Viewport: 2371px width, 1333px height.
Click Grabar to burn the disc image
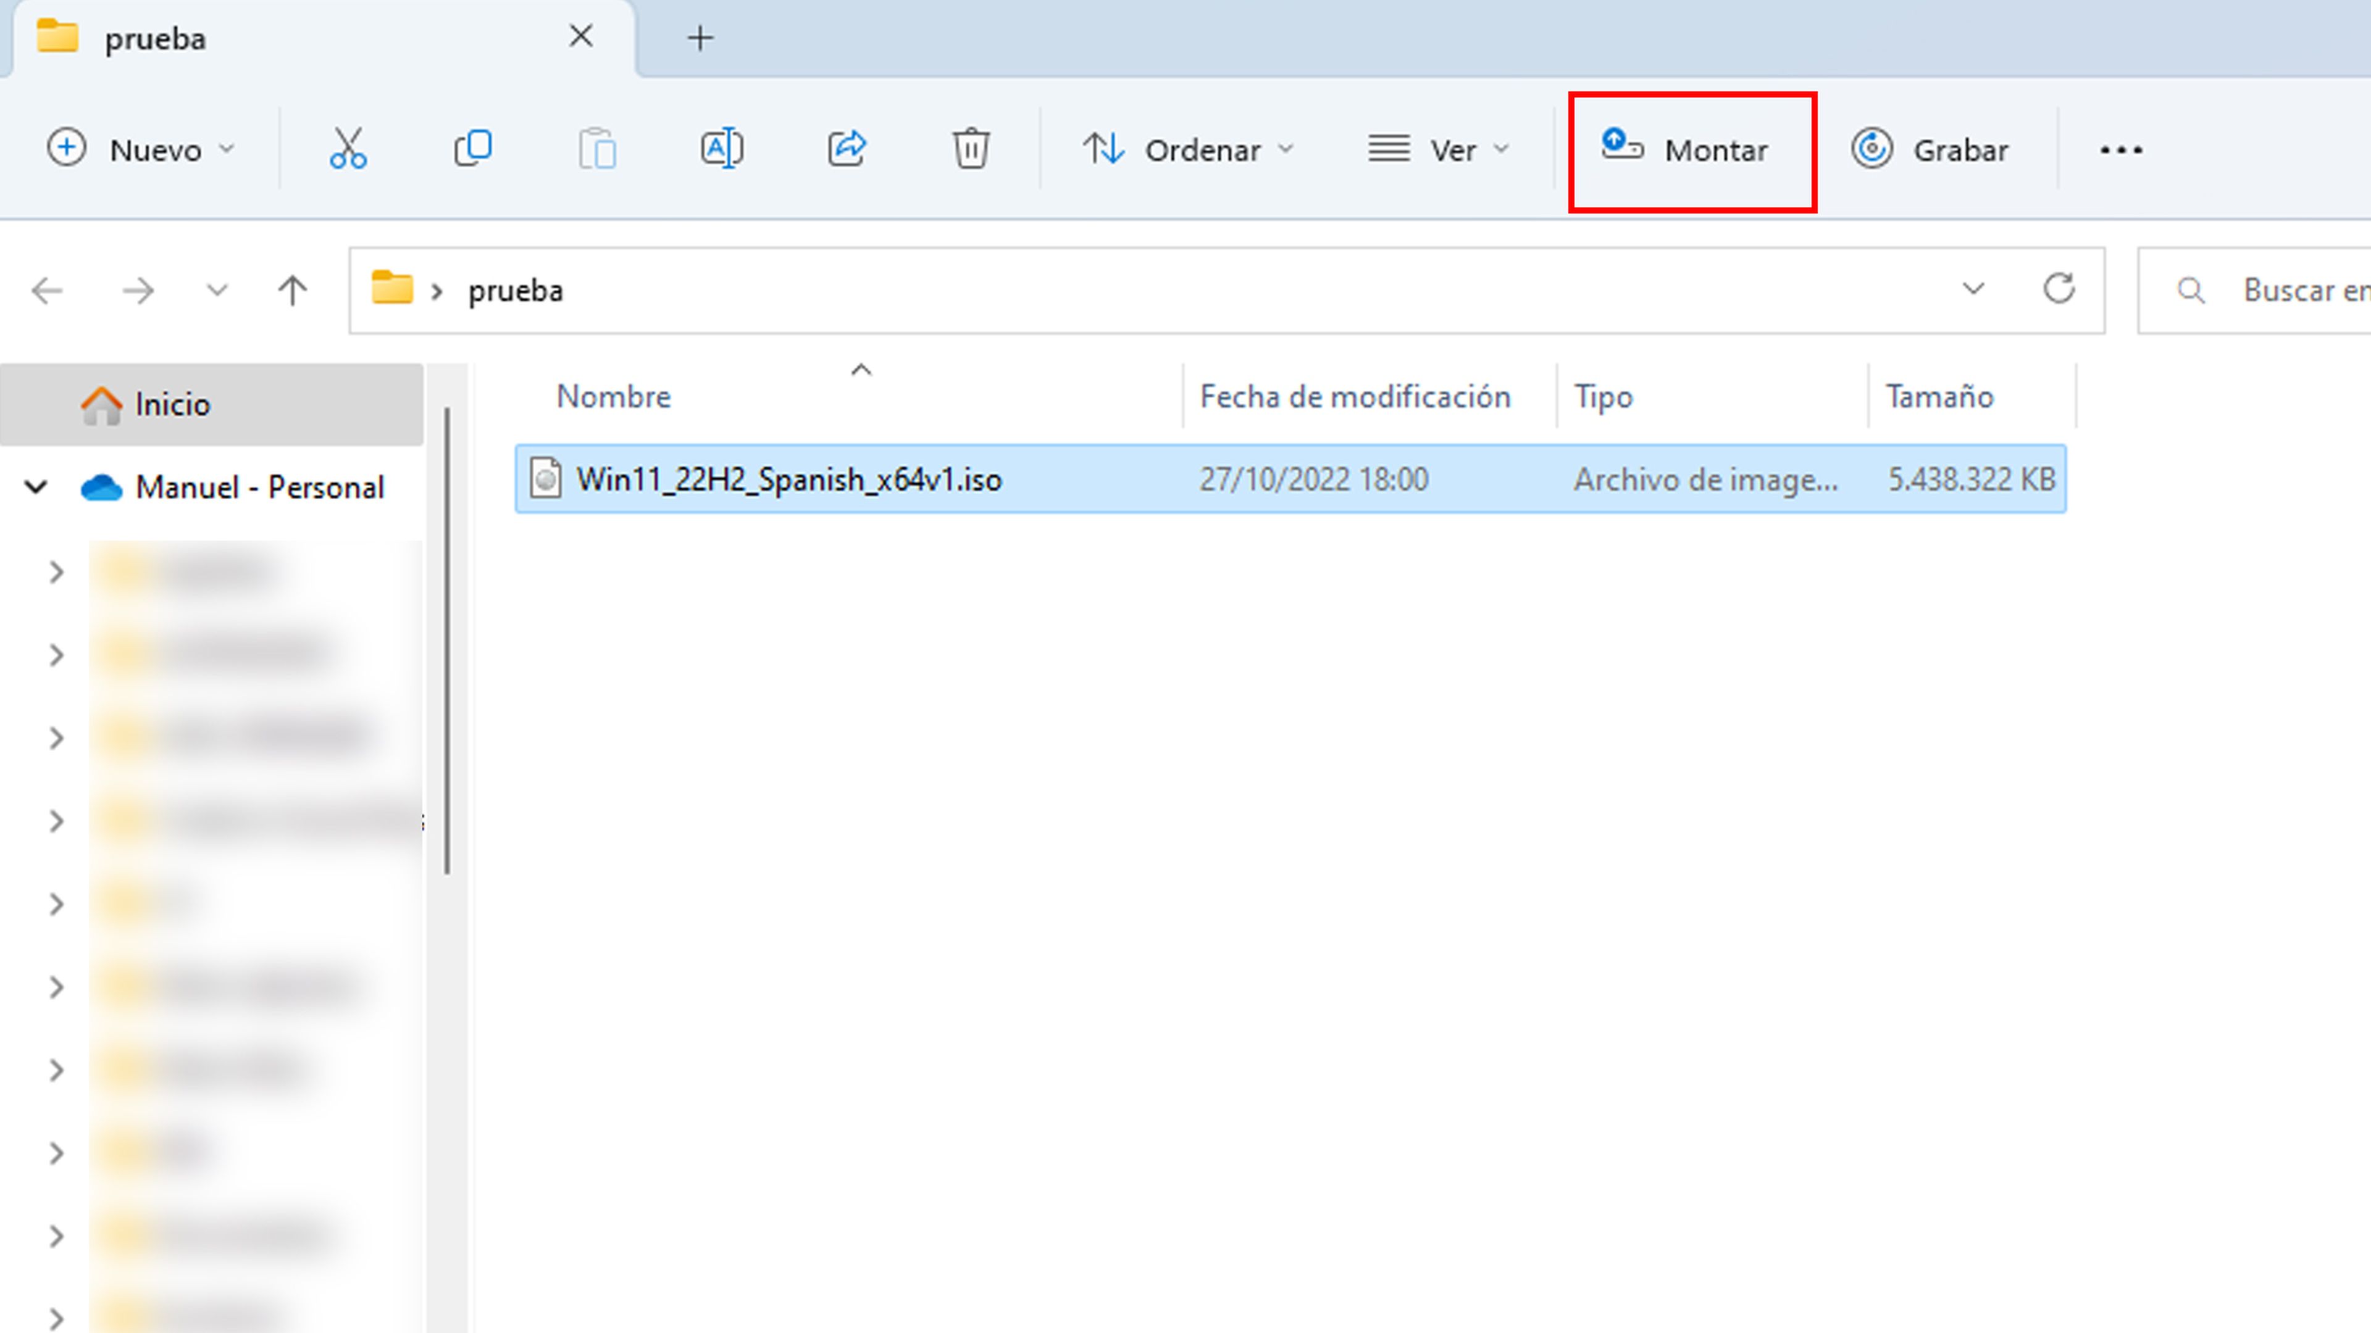coord(1930,149)
